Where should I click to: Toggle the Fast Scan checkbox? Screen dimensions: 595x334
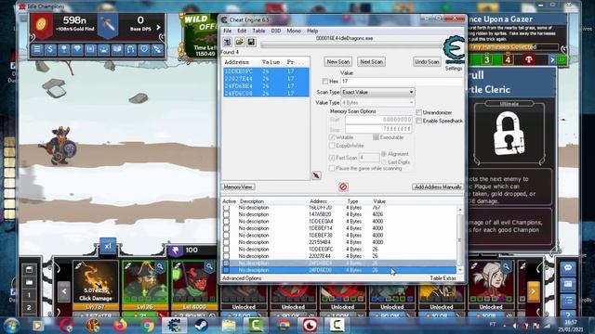click(332, 158)
